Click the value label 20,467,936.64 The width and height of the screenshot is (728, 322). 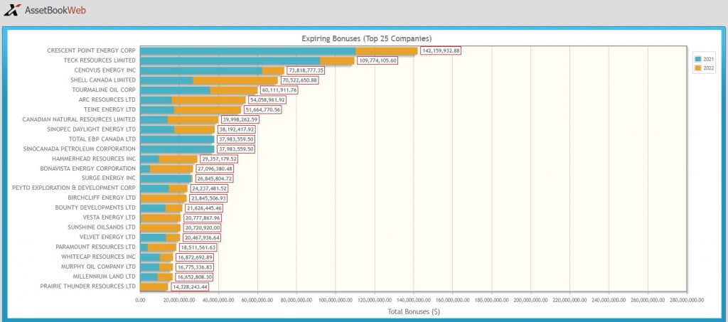coord(202,237)
